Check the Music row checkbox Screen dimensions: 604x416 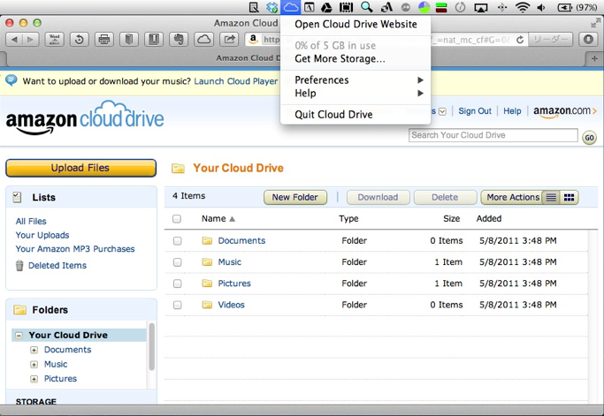pos(177,262)
